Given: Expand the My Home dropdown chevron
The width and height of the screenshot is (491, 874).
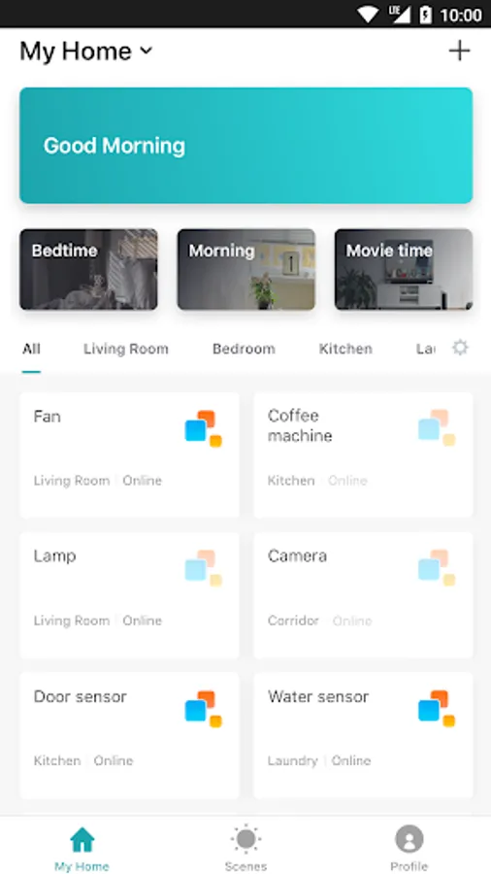Looking at the screenshot, I should pyautogui.click(x=146, y=50).
